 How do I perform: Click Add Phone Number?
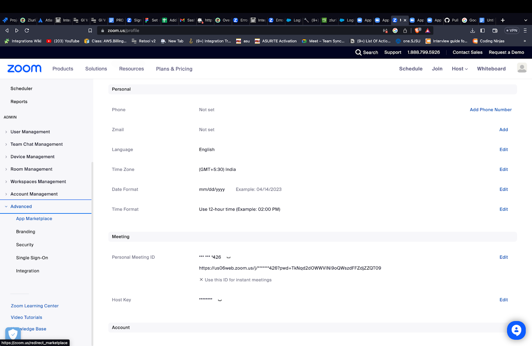pos(490,110)
